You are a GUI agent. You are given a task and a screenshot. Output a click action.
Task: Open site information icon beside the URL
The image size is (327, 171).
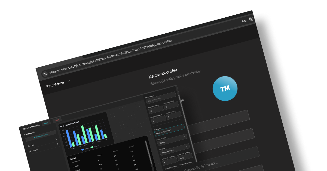(x=45, y=74)
